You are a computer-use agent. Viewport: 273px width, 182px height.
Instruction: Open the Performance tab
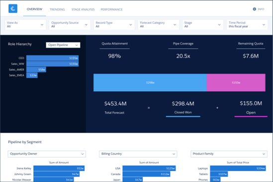tap(111, 9)
